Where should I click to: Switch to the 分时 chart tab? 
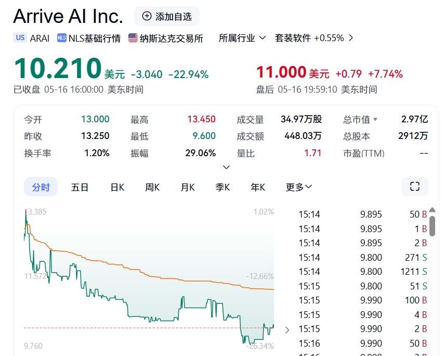[41, 187]
